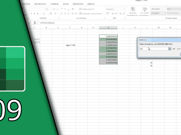Viewport: 181px width, 135px height.
Task: Switch to the FORMELN ribbon tab
Action: click(x=54, y=4)
